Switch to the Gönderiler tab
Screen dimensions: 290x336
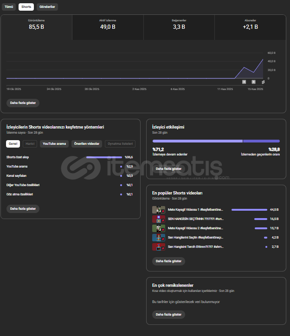47,7
